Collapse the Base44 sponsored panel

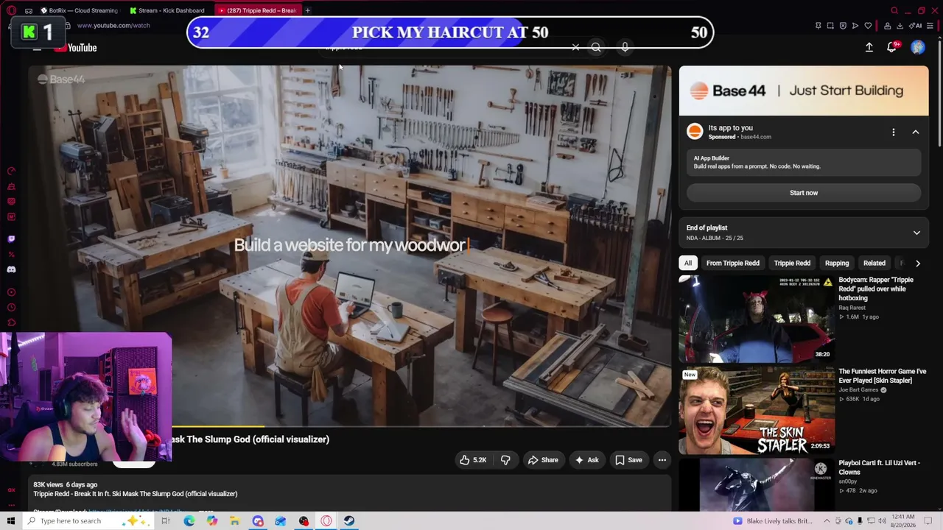(x=916, y=132)
